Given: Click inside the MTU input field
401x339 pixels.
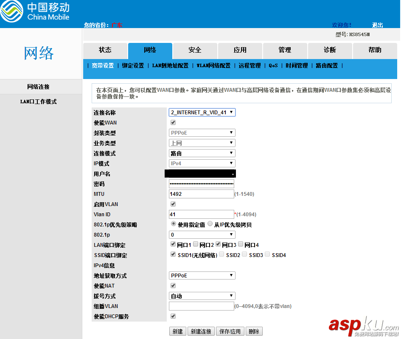Looking at the screenshot, I should 201,194.
